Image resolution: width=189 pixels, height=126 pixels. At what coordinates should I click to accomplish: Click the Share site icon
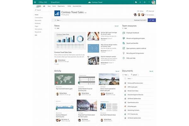coord(147,11)
